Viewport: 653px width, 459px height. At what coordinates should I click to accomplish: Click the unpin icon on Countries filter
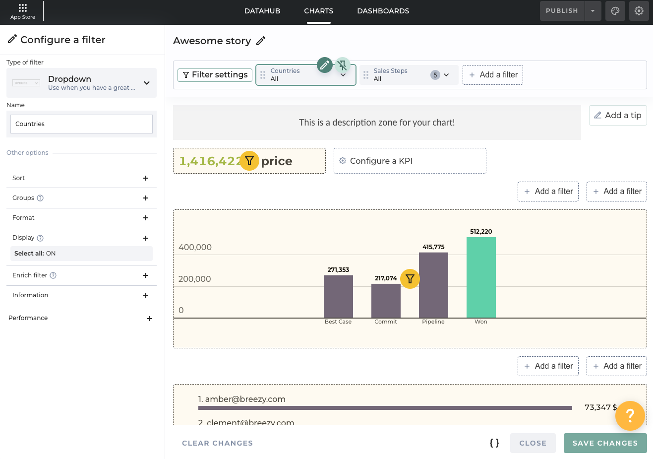[x=343, y=65]
